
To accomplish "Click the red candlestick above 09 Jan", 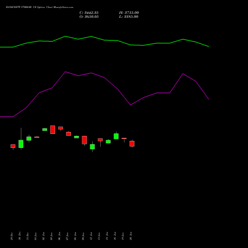I will [84, 140].
